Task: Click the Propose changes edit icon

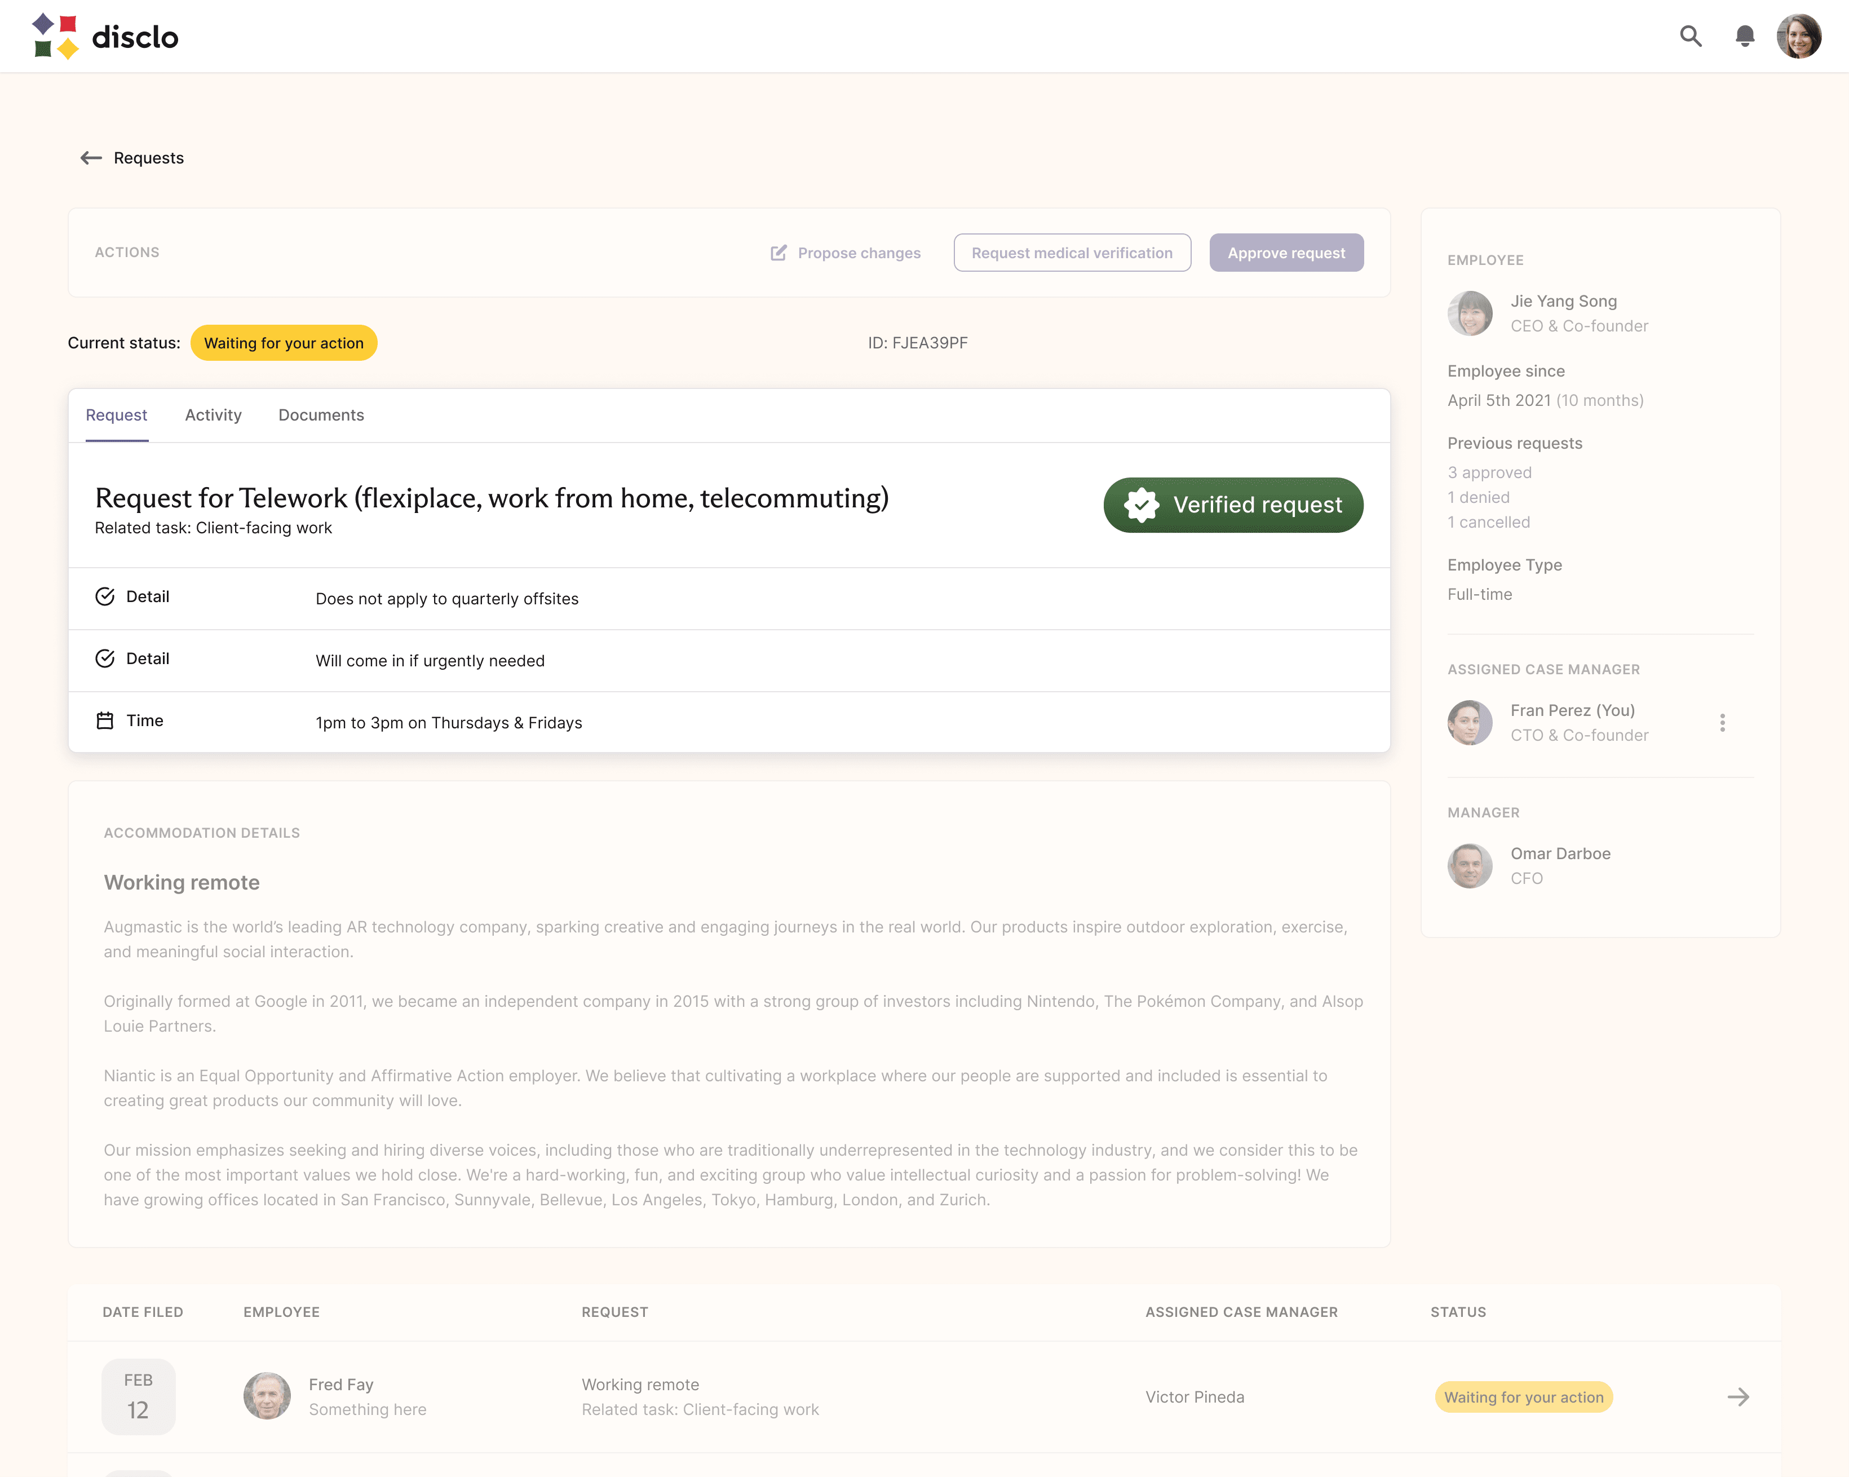Action: point(778,252)
